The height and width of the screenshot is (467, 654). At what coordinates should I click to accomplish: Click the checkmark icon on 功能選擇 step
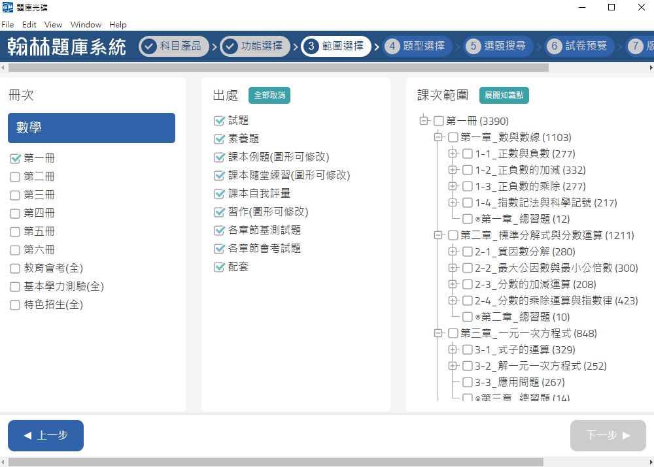coord(230,46)
